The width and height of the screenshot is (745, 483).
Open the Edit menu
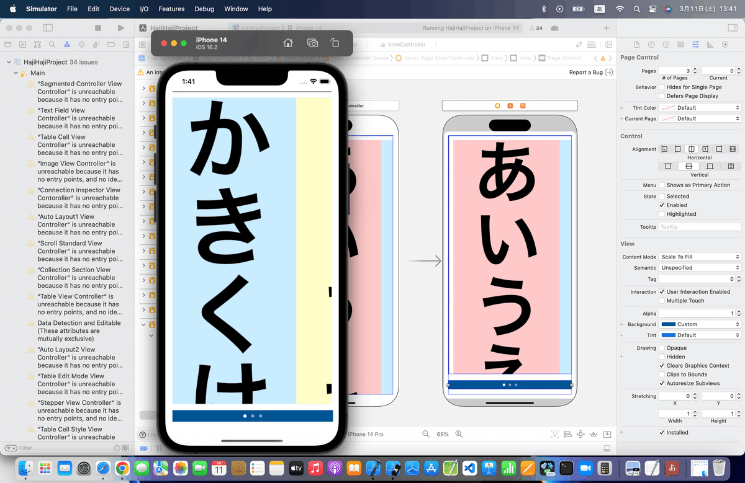click(x=93, y=9)
